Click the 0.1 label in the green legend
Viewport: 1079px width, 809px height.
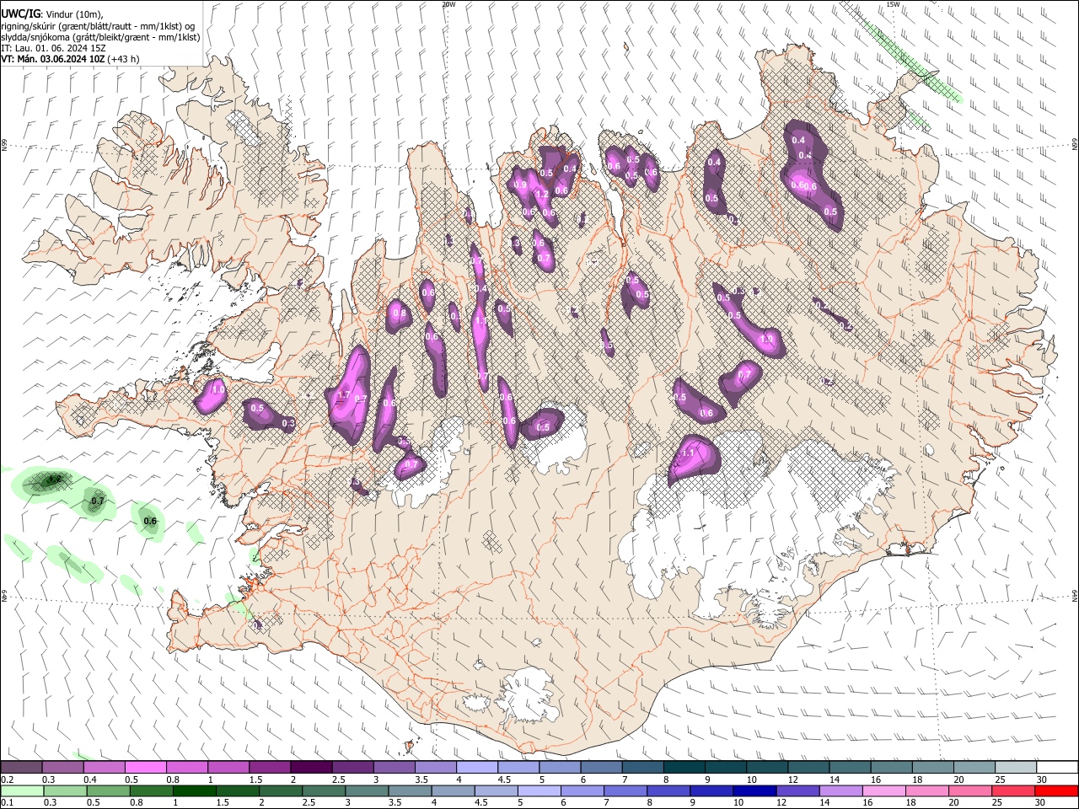tap(8, 802)
